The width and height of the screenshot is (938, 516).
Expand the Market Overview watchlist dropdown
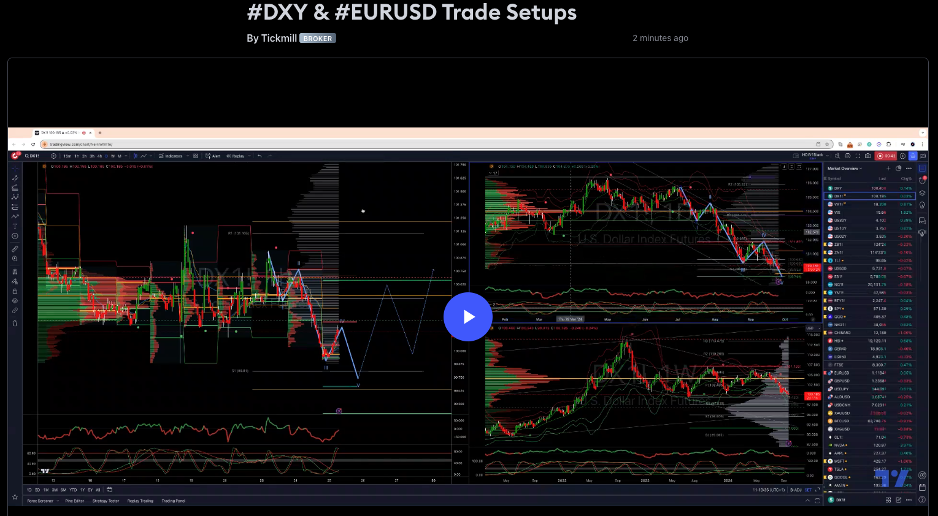click(845, 169)
